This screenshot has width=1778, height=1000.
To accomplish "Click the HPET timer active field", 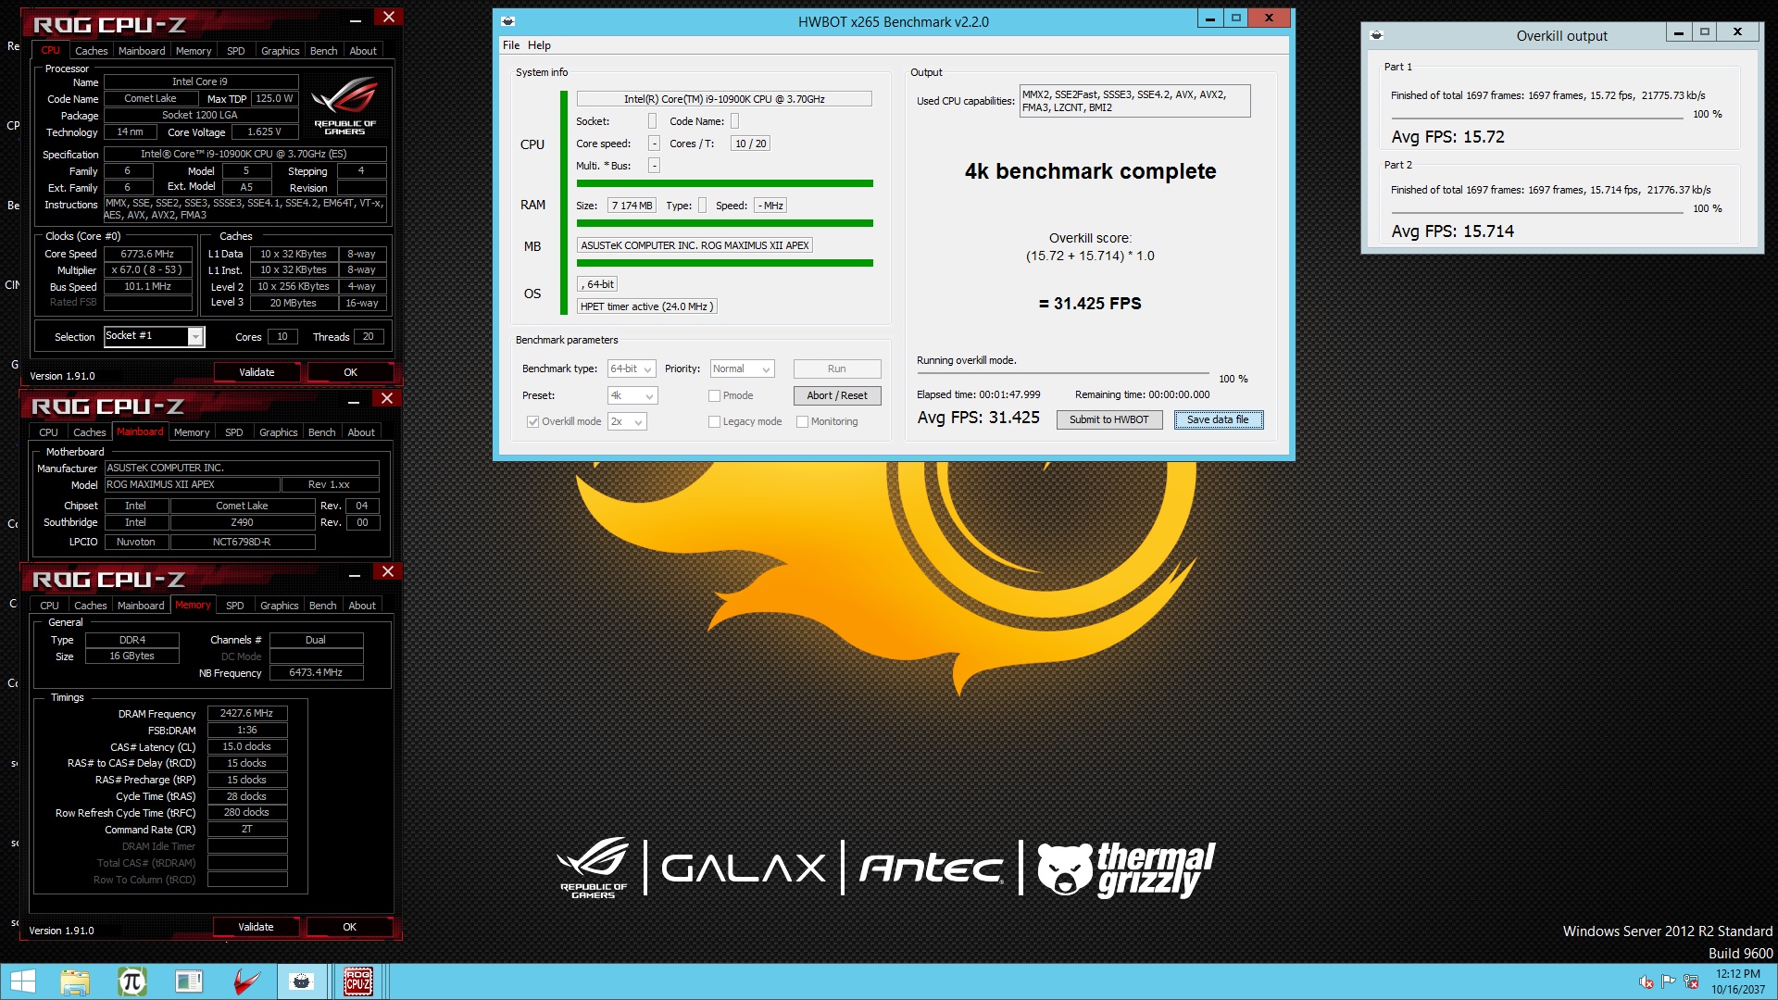I will coord(646,306).
